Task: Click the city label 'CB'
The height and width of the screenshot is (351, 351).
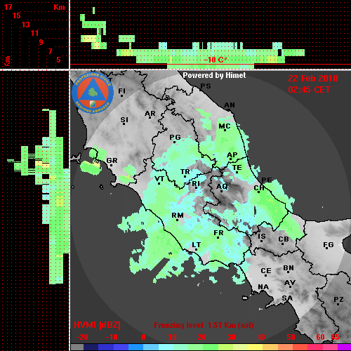Action: coord(284,239)
